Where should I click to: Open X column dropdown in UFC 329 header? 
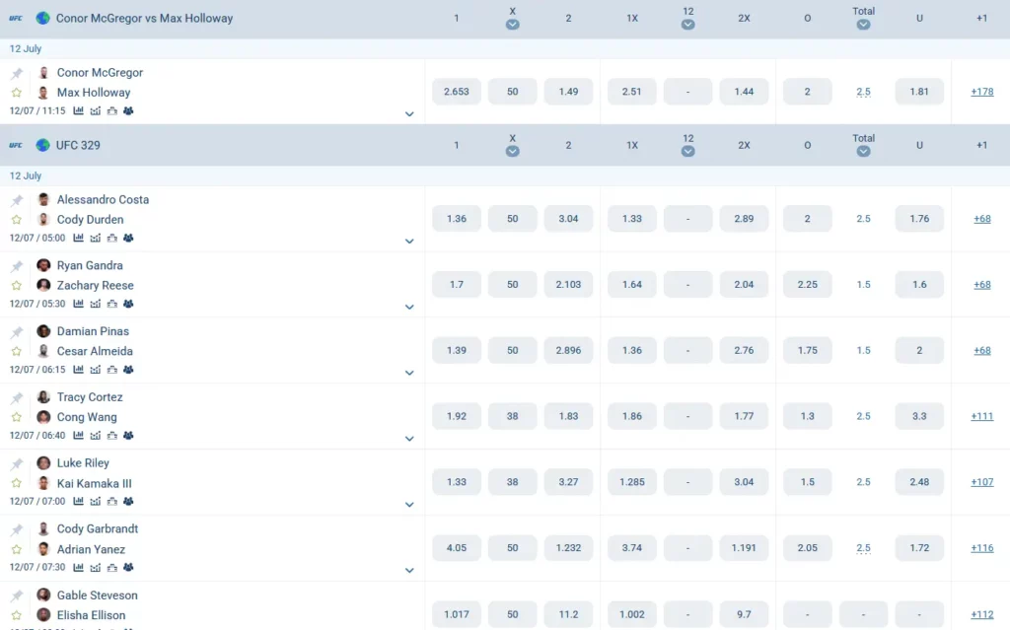513,152
